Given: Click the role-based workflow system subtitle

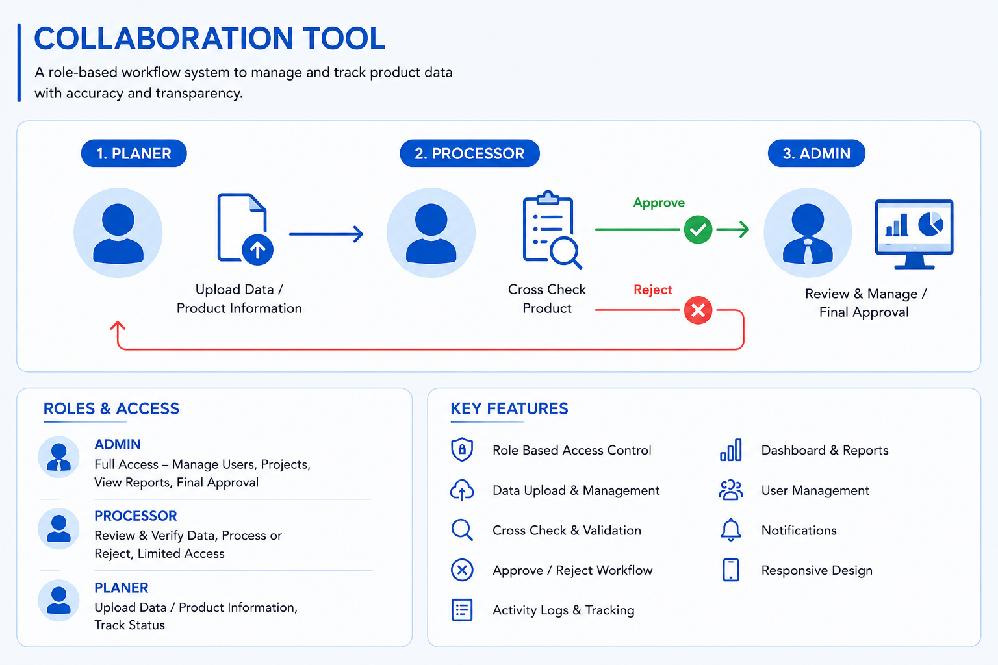Looking at the screenshot, I should [x=244, y=82].
